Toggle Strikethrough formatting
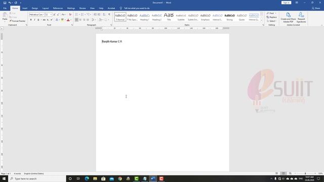 pyautogui.click(x=44, y=20)
